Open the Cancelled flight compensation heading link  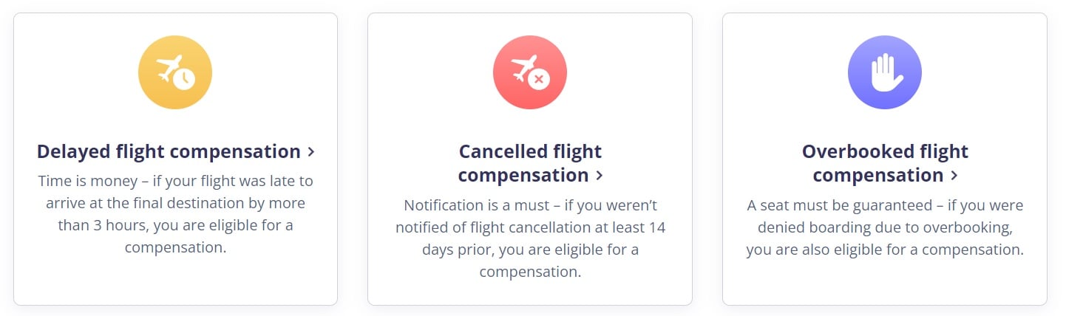coord(530,163)
